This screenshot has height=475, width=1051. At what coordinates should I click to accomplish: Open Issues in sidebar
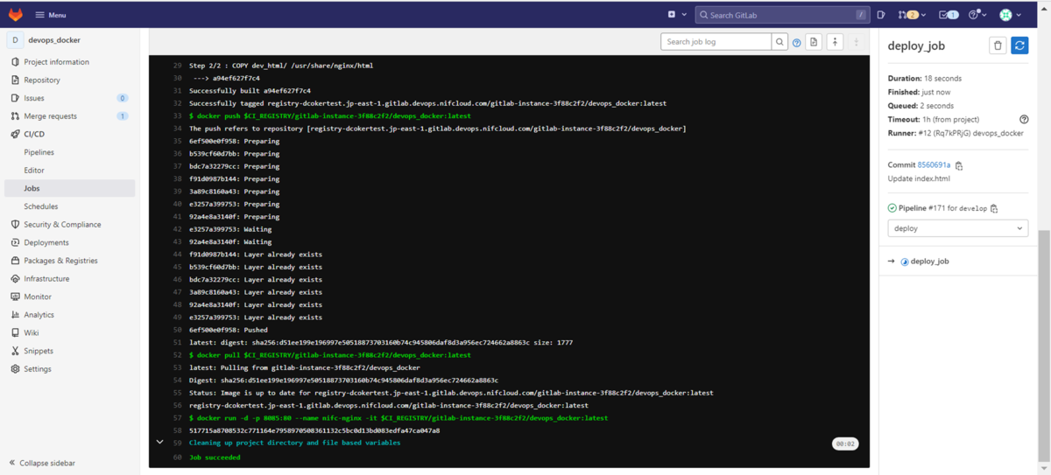click(x=69, y=98)
